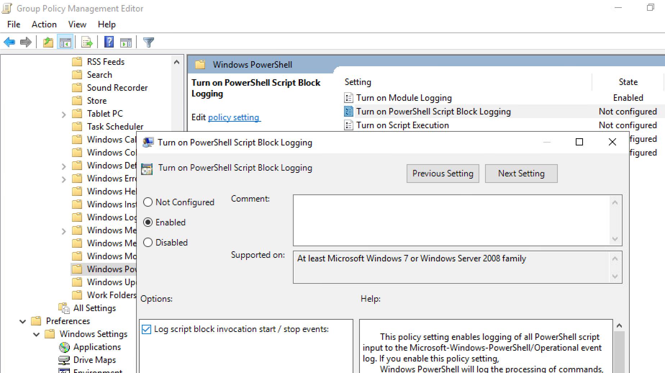Toggle the Show/Hide Console Tree icon
Viewport: 665px width, 373px height.
(65, 42)
